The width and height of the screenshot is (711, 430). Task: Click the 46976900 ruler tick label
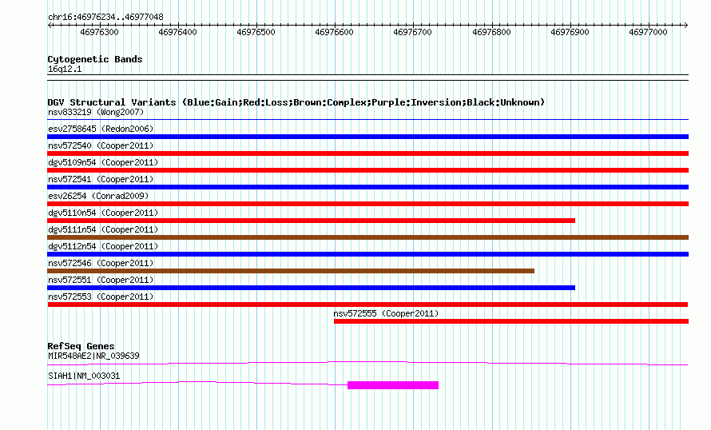[570, 32]
